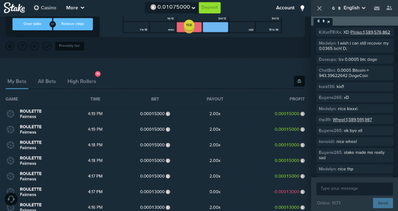Click the Stake logo
This screenshot has width=398, height=211.
point(14,8)
